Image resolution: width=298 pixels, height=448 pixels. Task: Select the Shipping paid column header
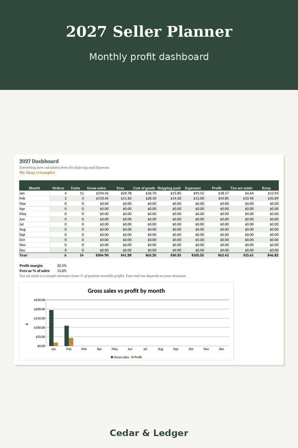coord(169,188)
